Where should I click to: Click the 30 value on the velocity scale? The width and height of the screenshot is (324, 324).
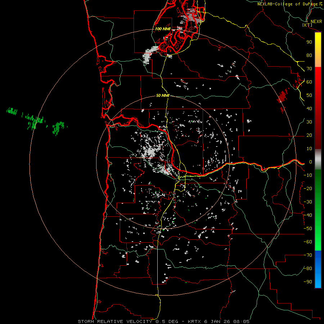[309, 122]
